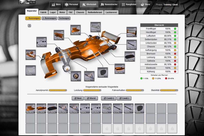Select 2. Rennwagen

point(49,18)
